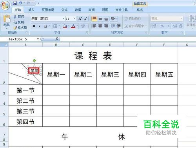Undo the last action
196x148 pixels.
coord(20,3)
